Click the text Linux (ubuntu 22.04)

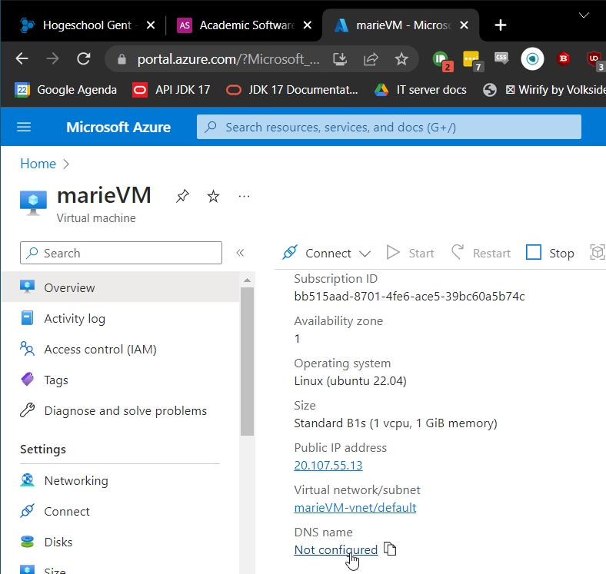click(350, 381)
